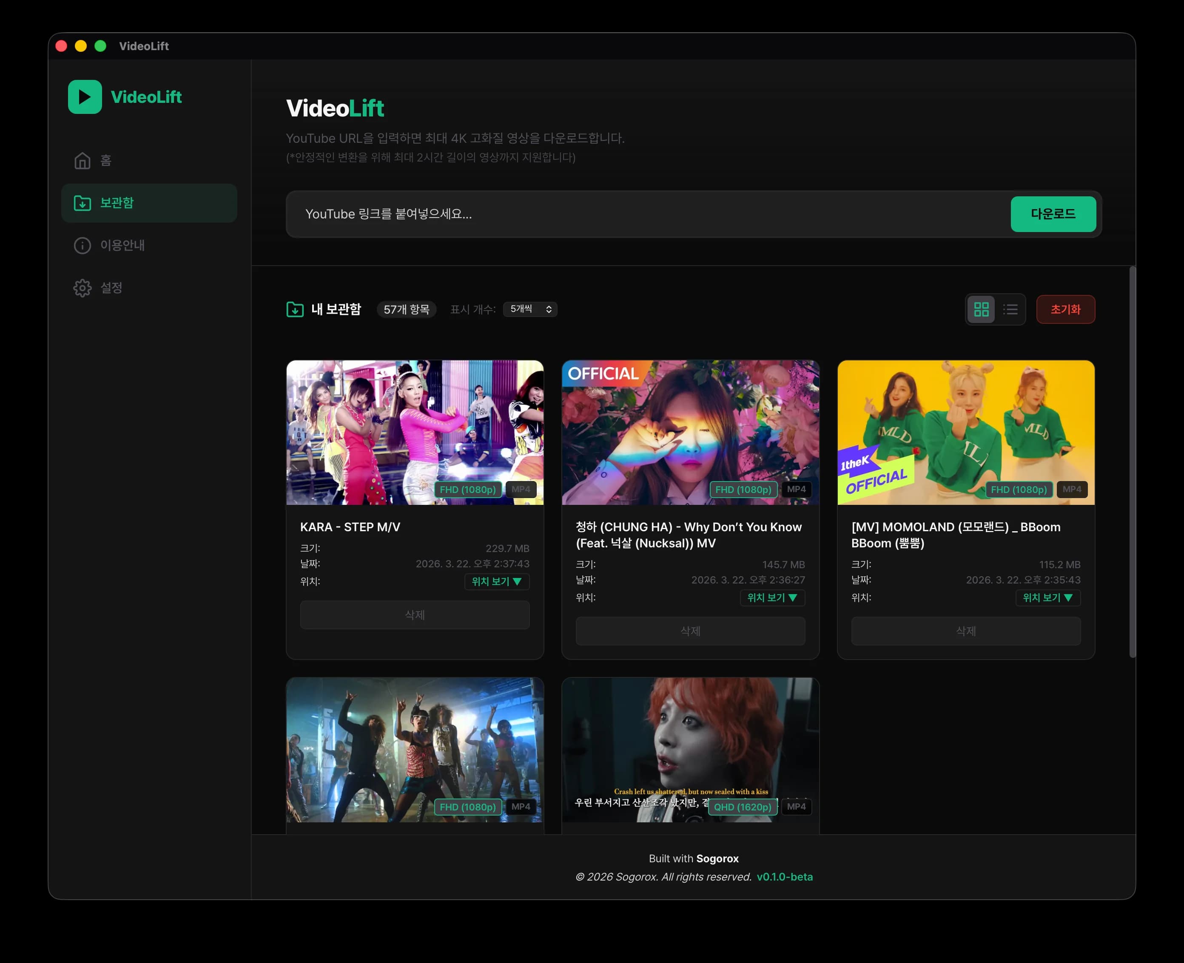Click FHD (1080p) badge on MOMOLAND thumbnail
This screenshot has width=1184, height=963.
[x=1019, y=489]
